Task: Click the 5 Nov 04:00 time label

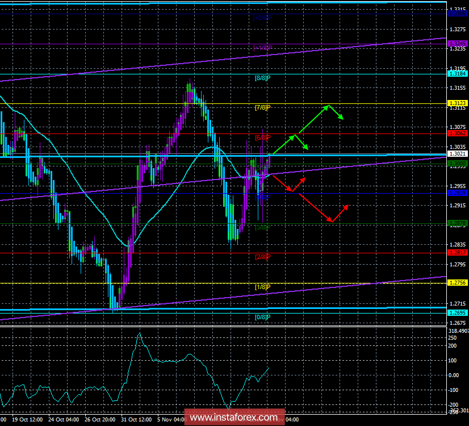Action: (x=171, y=420)
